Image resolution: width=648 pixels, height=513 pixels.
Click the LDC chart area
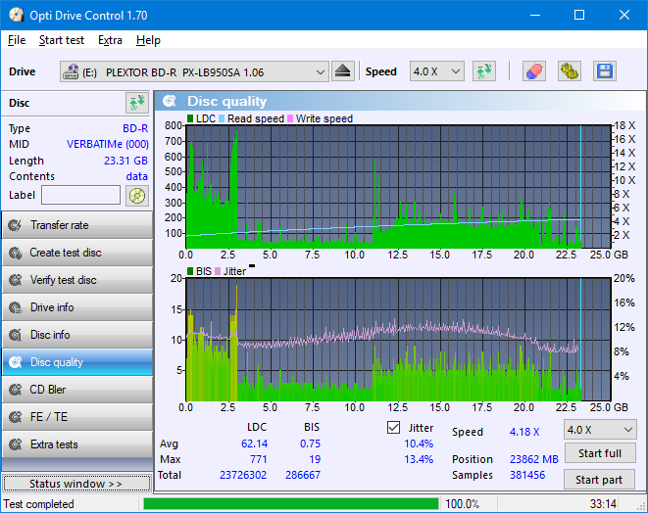tap(398, 187)
